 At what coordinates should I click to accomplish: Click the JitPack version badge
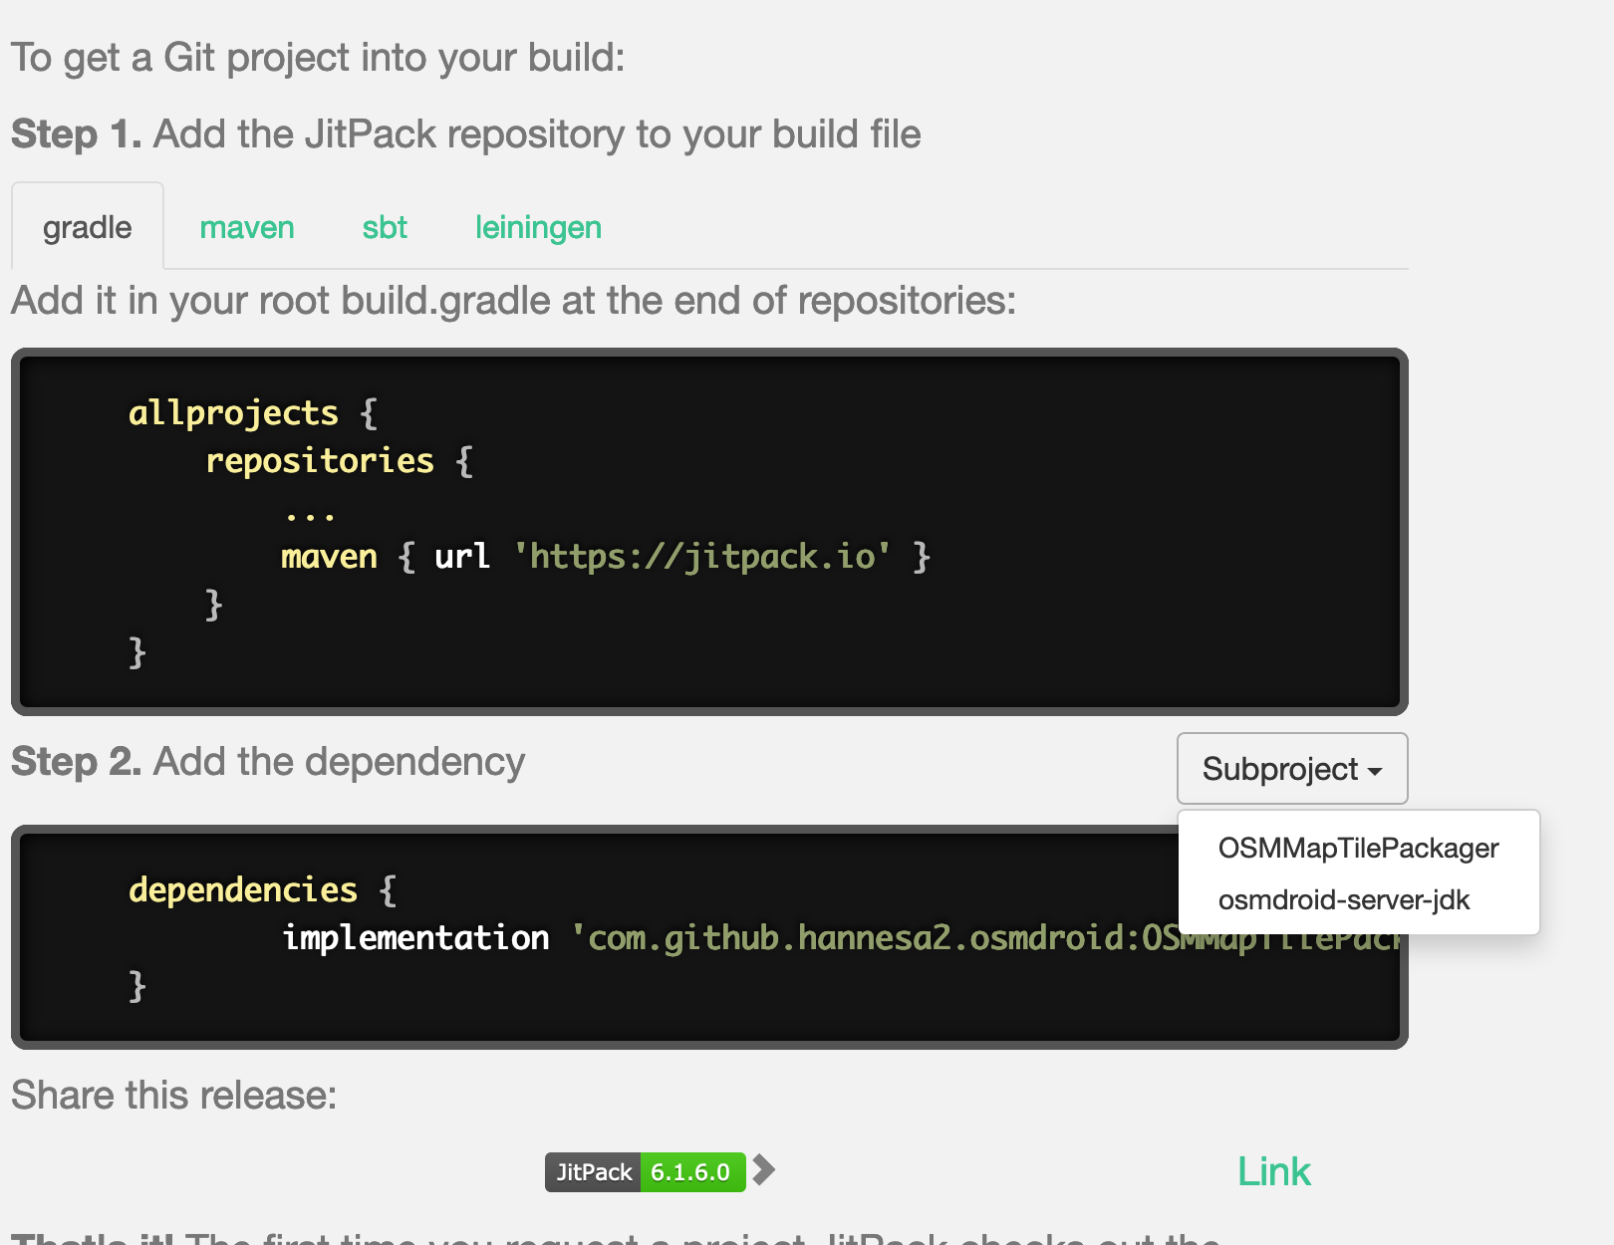point(644,1172)
